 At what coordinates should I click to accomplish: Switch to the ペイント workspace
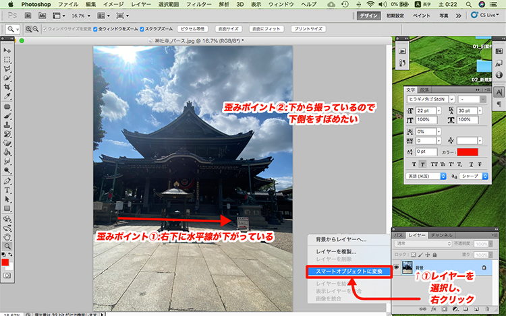tap(422, 15)
